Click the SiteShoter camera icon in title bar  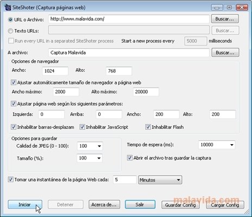[8, 8]
